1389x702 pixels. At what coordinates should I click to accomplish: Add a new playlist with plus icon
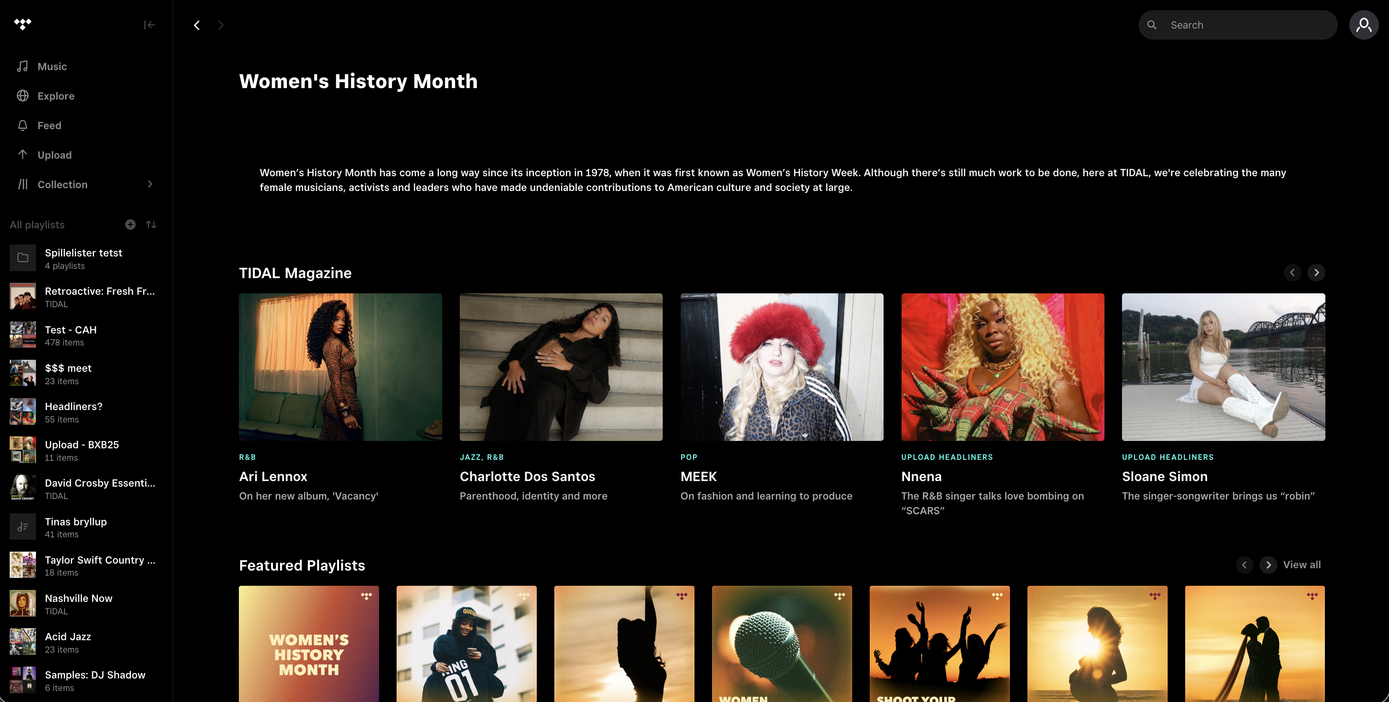point(130,224)
